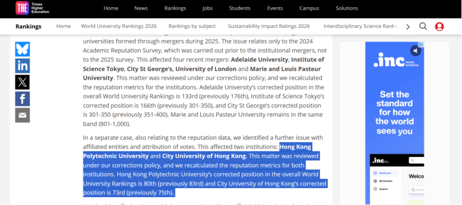462x205 pixels.
Task: Click 'City St George's, University of London' text
Action: [x=182, y=69]
